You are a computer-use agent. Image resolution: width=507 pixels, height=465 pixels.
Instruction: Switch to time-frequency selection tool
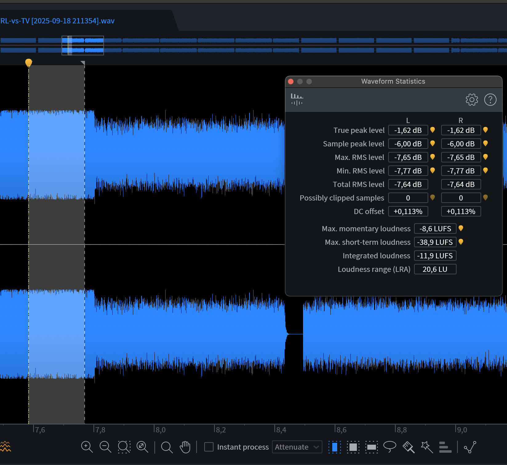tap(353, 447)
